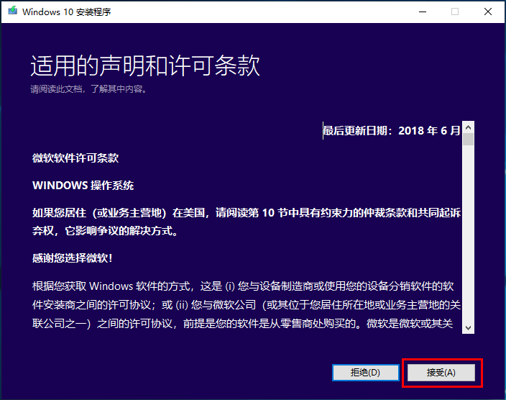Click the paragraph line starting 件安装商之间的许可协议
The height and width of the screenshot is (400, 506).
[247, 305]
